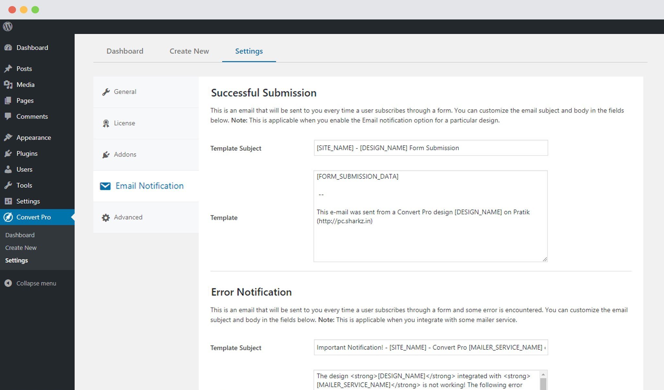Click the Successful Submission Template textarea
This screenshot has height=390, width=664.
pos(431,216)
